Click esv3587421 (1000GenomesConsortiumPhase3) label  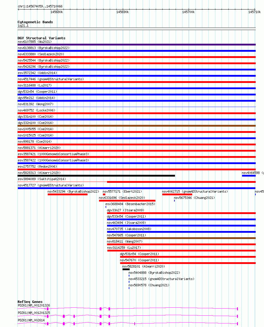click(53, 154)
